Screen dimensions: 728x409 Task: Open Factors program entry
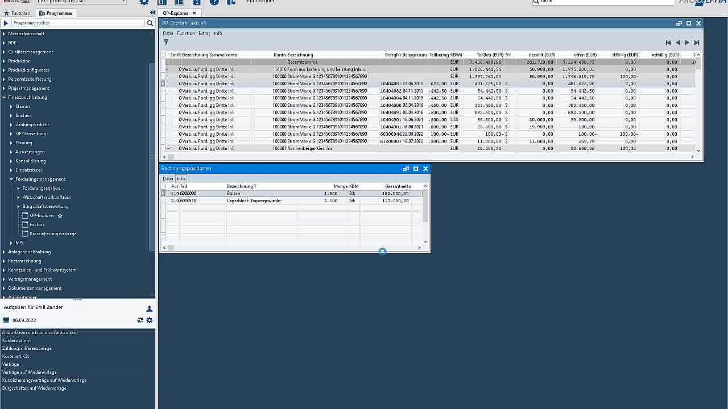[x=37, y=224]
